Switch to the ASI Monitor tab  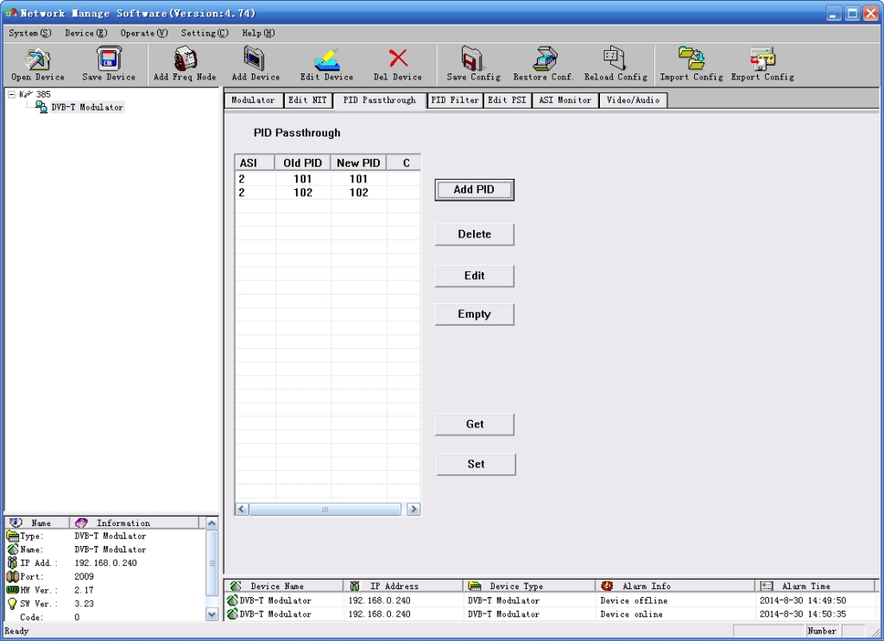565,100
